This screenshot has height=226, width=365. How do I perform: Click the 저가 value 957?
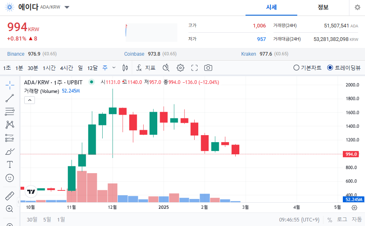[x=262, y=39]
